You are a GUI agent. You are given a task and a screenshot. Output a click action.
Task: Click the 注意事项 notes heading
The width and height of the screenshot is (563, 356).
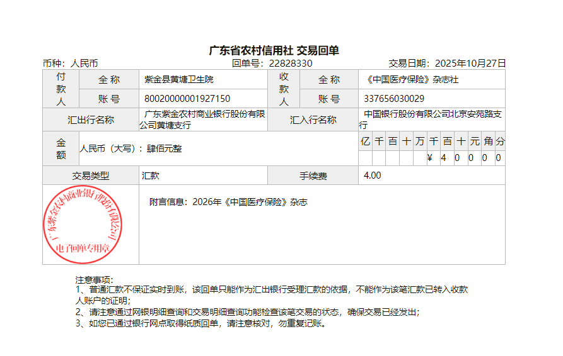94,279
